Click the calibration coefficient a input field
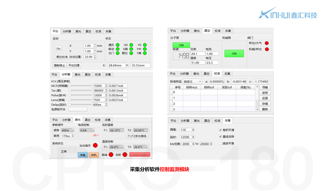Screen dimensions: 323x191 click(217, 81)
